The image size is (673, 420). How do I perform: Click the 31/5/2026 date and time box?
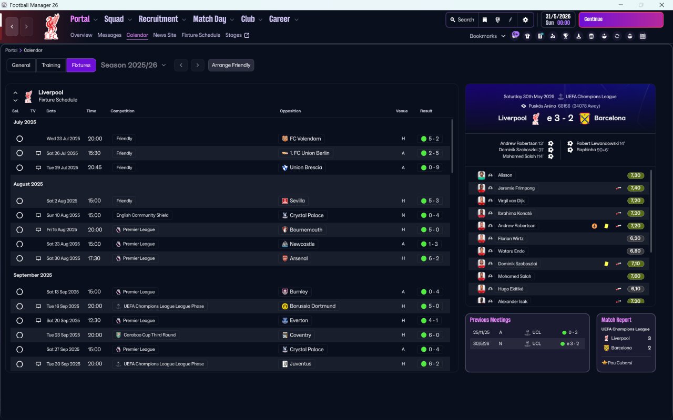point(558,19)
